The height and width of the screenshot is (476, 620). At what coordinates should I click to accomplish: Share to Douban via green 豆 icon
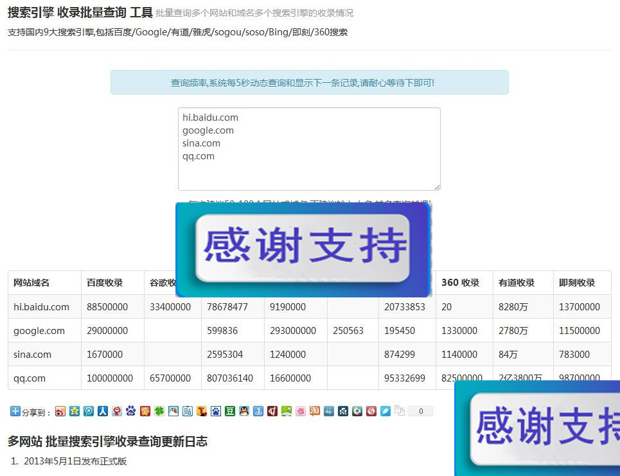230,411
